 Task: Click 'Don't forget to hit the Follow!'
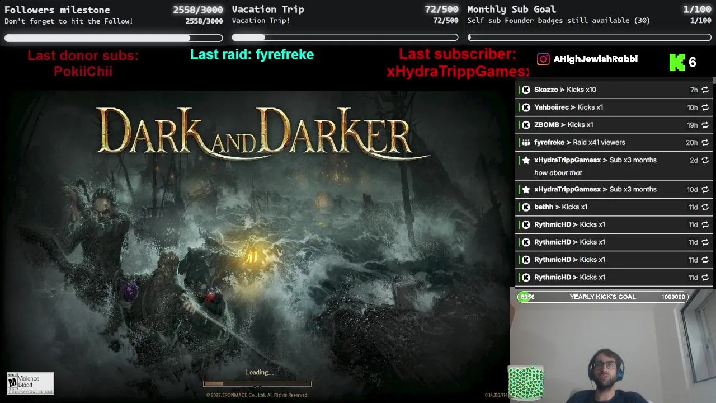click(69, 21)
